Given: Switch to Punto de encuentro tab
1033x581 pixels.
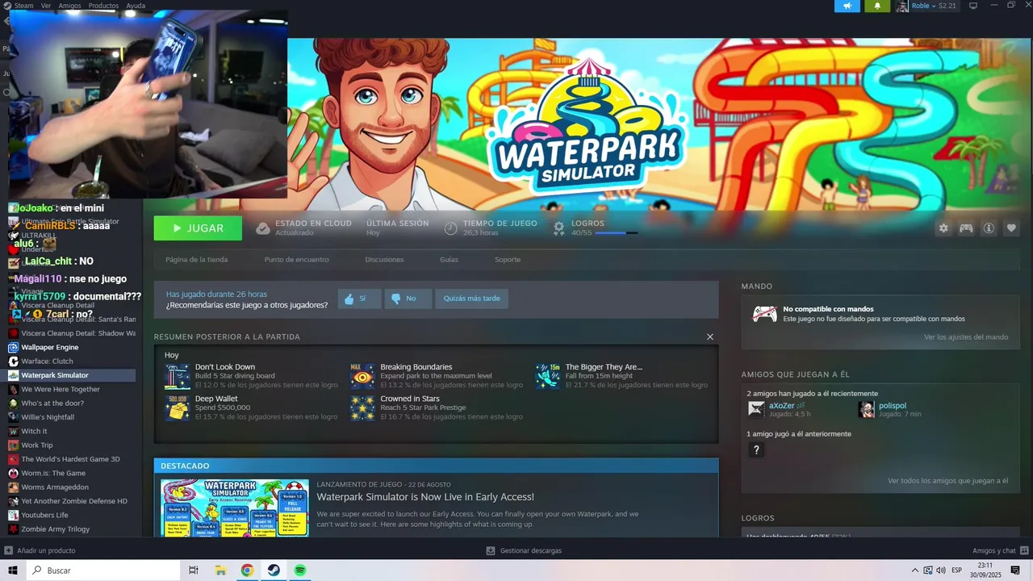Looking at the screenshot, I should tap(296, 260).
